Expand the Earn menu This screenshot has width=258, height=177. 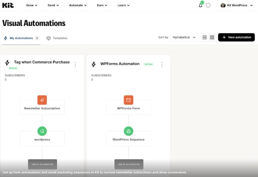(102, 5)
